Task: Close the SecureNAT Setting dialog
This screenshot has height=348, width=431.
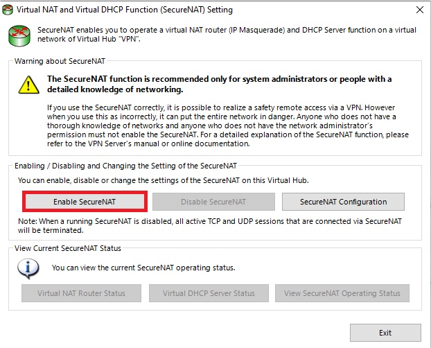Action: (x=420, y=10)
